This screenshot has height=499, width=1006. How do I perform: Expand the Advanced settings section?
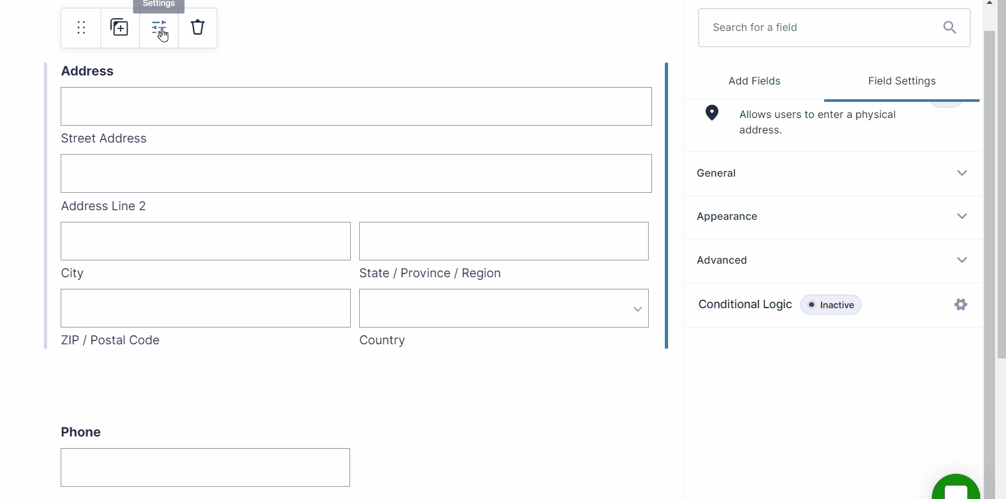click(834, 260)
